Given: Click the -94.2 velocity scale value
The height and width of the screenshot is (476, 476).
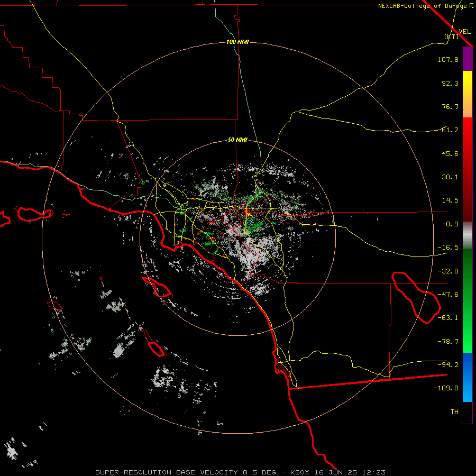Looking at the screenshot, I should click(448, 364).
